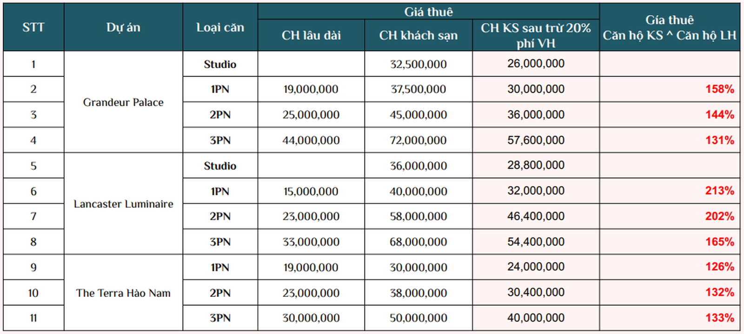Select the Lancaster Luminaire project cell
This screenshot has width=744, height=334.
(123, 204)
